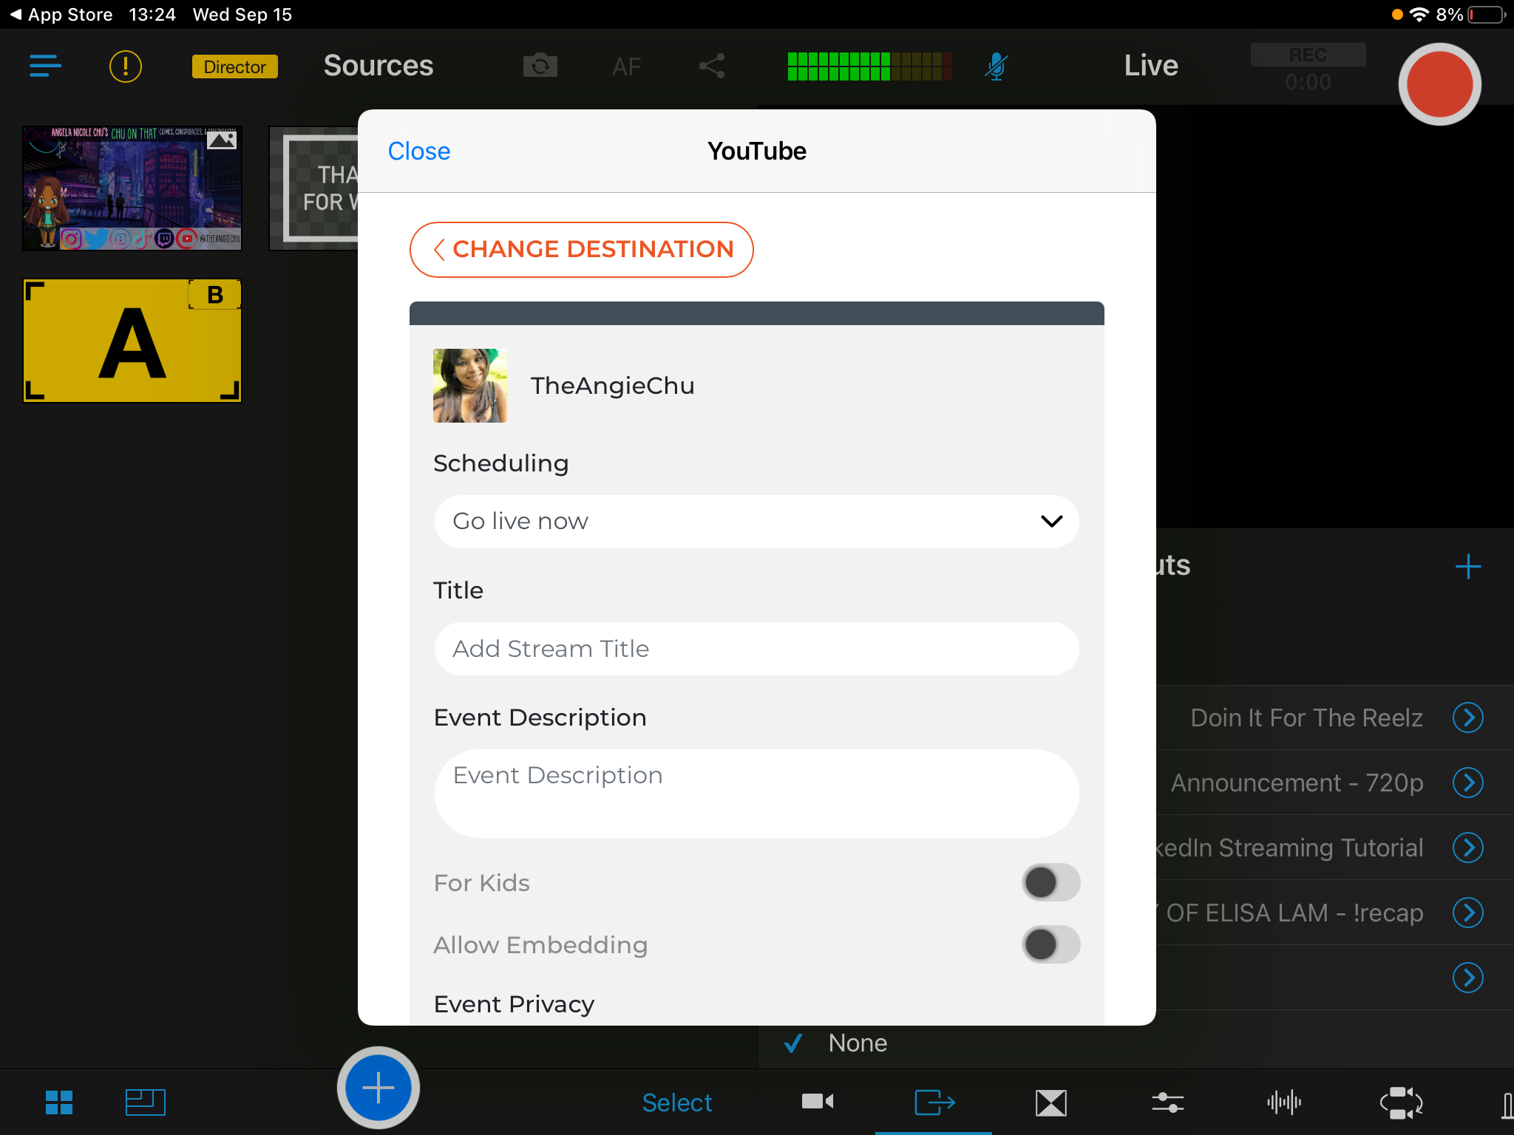
Task: Return to the App Store
Action: click(x=61, y=14)
